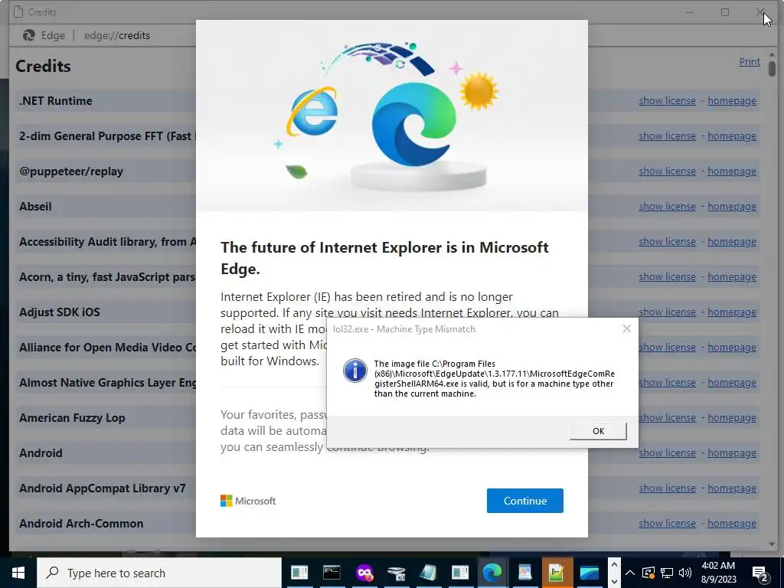Open homepage for American Fuzzy Lop
Viewport: 784px width, 588px height.
(x=731, y=417)
